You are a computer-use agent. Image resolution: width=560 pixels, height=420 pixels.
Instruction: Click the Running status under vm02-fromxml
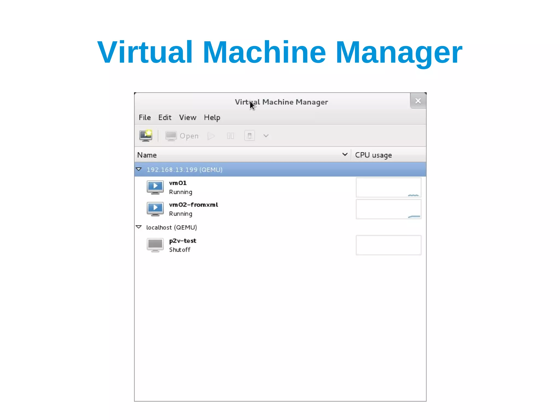tap(180, 214)
